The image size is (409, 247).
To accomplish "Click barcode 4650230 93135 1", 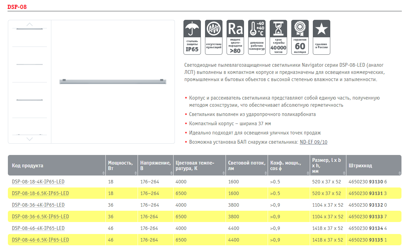I will 368,240.
